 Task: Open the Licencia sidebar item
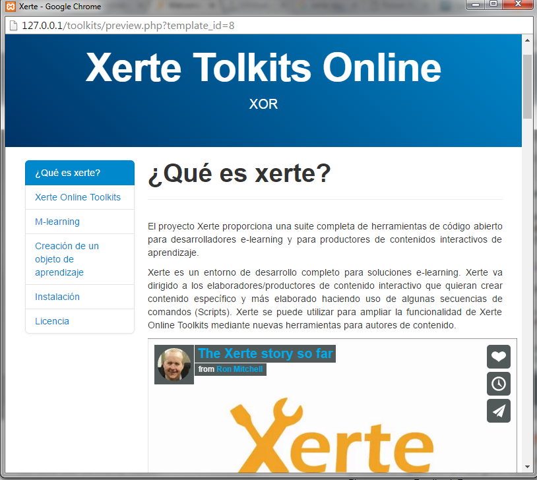click(x=80, y=321)
